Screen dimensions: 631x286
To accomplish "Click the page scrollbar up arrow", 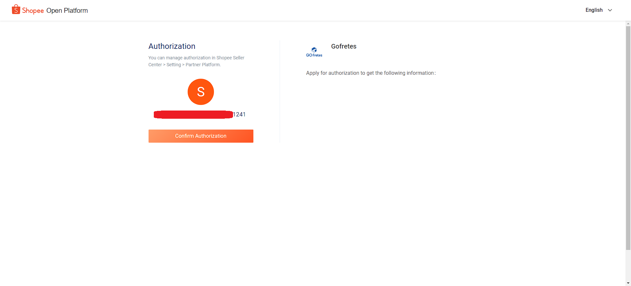I will tap(628, 24).
